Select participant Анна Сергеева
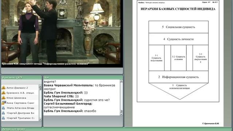This screenshot has width=233, height=131. [20, 103]
